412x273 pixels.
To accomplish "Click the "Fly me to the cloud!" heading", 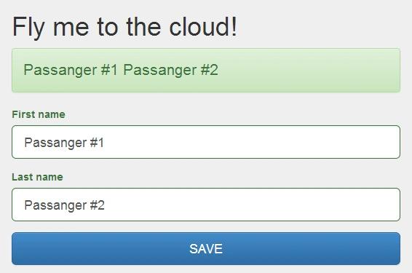I will pyautogui.click(x=124, y=27).
